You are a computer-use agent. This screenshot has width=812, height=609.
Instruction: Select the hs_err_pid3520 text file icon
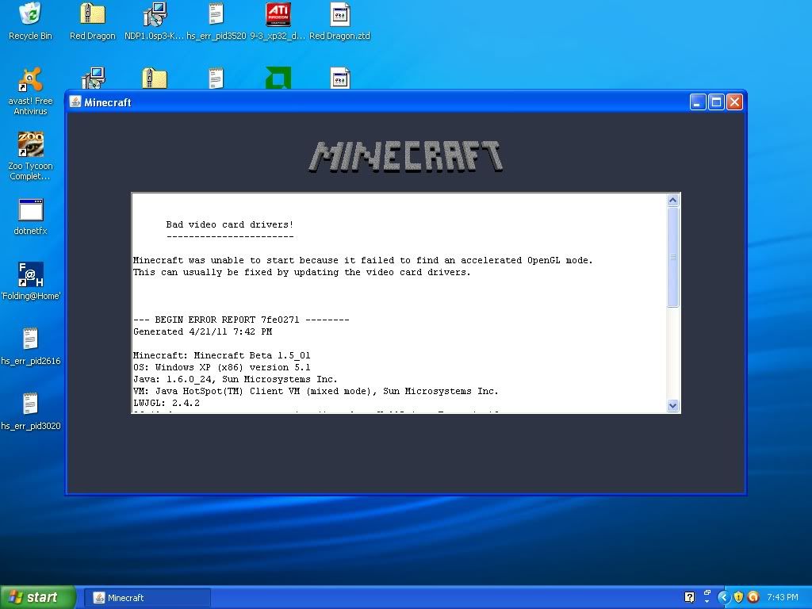pos(216,21)
